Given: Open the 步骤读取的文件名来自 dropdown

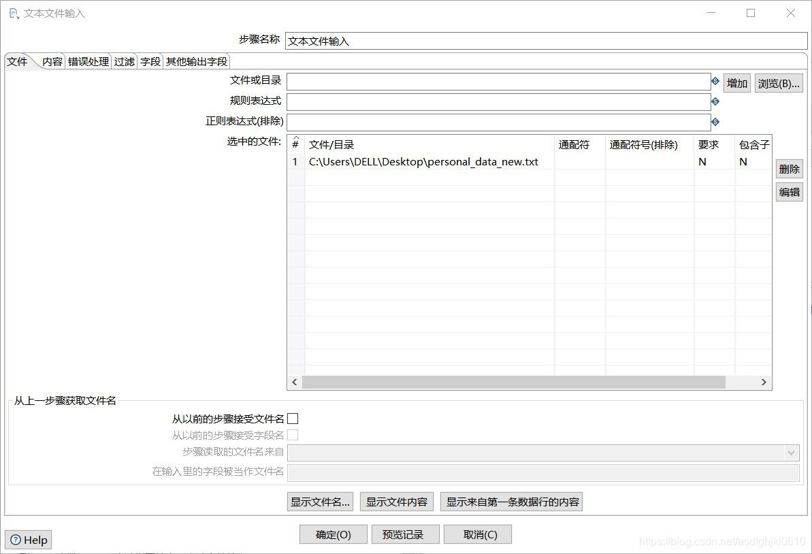Looking at the screenshot, I should pyautogui.click(x=792, y=452).
